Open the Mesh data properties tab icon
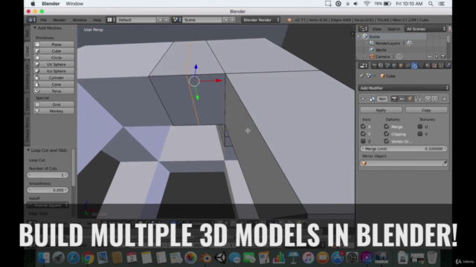Screen dimensions: 476x267 (421, 66)
